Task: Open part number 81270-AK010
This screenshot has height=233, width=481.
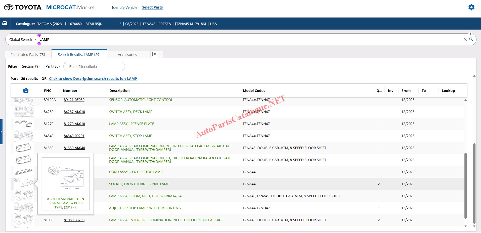Action: 74,124
